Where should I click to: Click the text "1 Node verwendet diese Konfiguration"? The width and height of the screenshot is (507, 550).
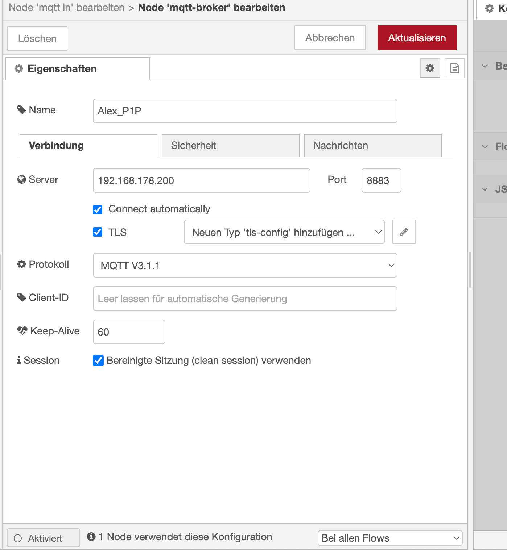click(x=185, y=537)
